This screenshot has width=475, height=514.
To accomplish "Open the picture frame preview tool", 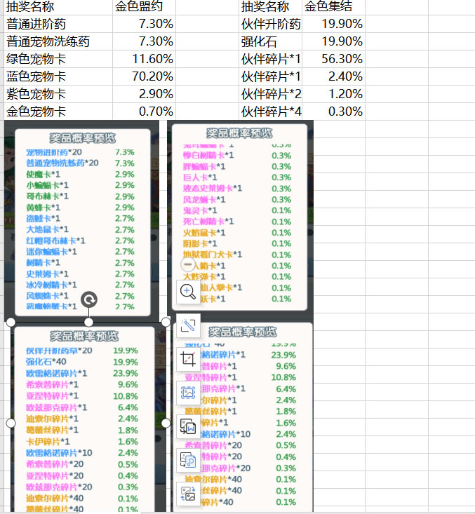I will pos(188,393).
